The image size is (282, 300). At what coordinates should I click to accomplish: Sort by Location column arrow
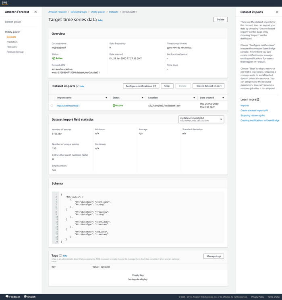point(194,98)
